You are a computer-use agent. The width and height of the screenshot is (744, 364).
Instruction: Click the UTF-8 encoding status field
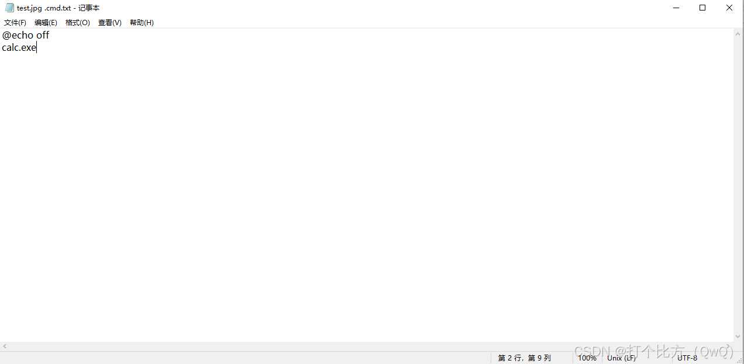(687, 358)
